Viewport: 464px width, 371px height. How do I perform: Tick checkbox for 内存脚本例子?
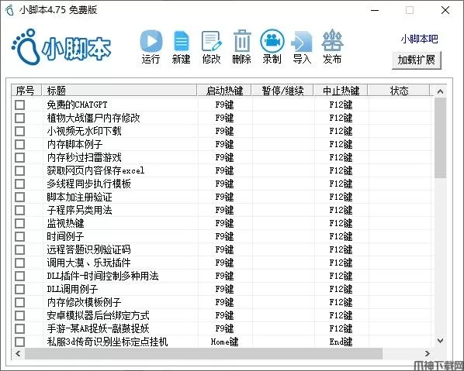pos(20,144)
